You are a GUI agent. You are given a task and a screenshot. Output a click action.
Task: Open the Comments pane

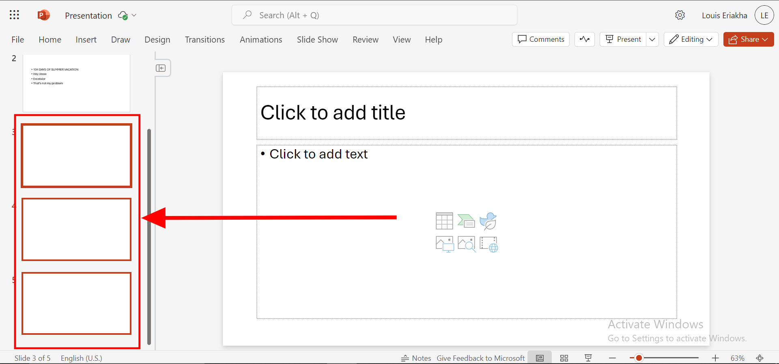(x=541, y=39)
